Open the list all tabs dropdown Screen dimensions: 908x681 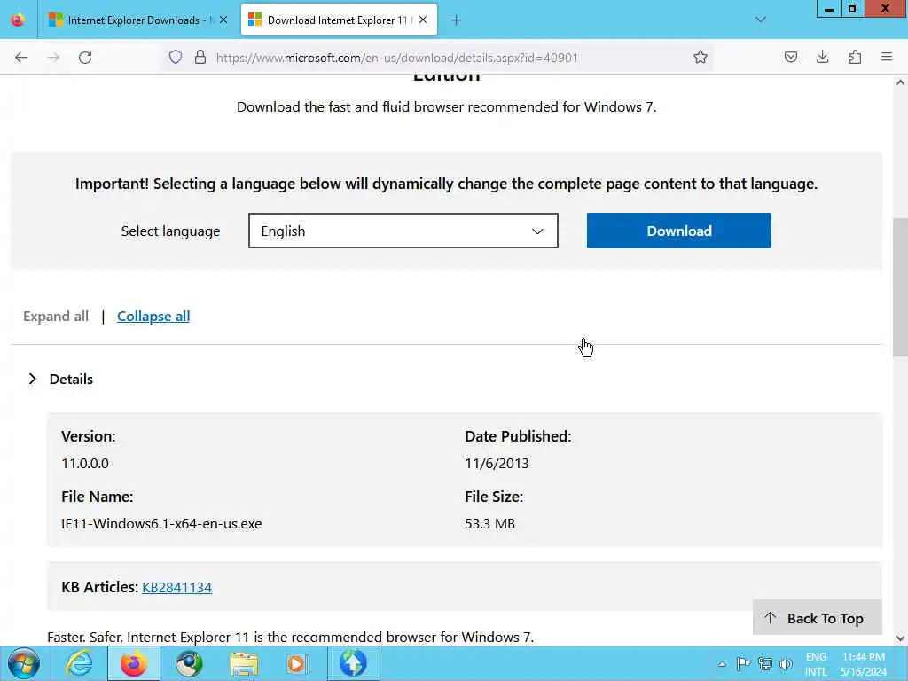[x=761, y=20]
